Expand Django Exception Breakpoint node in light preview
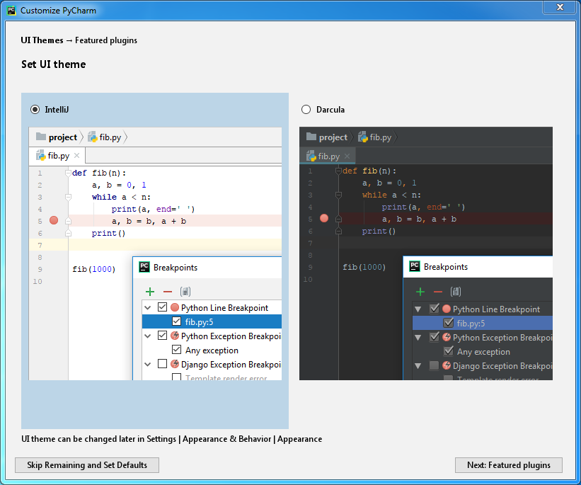 (x=148, y=365)
